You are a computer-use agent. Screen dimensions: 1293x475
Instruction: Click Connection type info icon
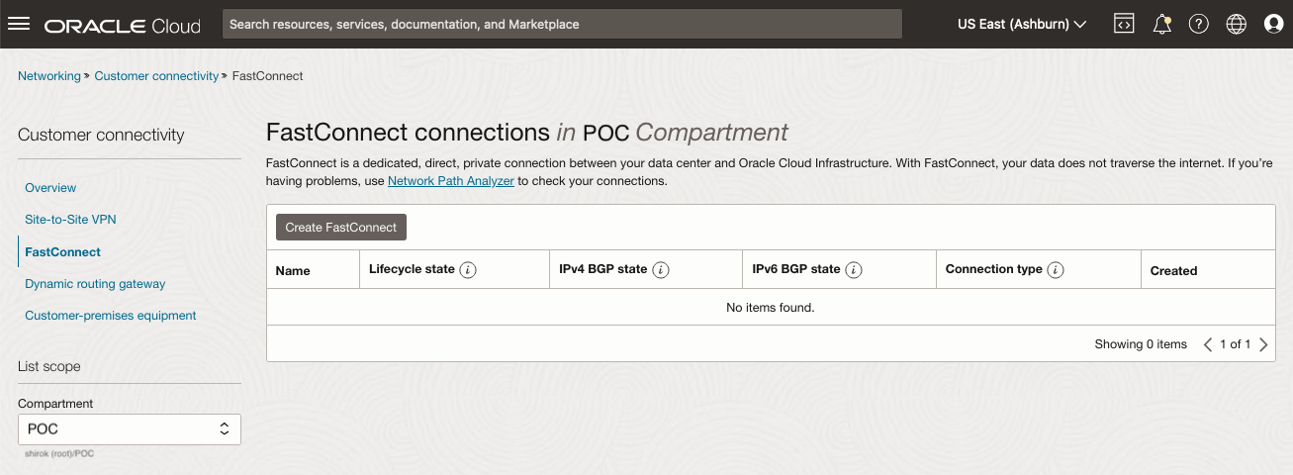(1056, 270)
